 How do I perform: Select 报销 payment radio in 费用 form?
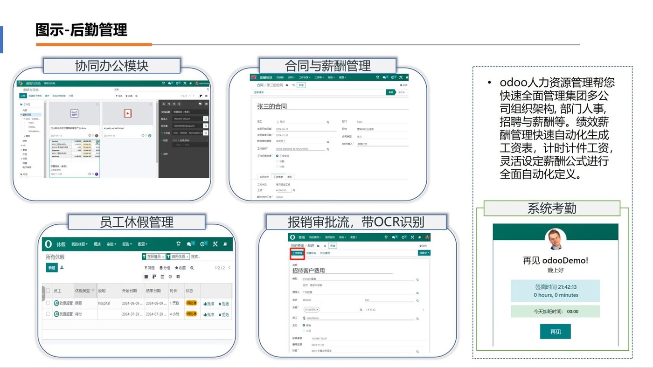[x=304, y=325]
